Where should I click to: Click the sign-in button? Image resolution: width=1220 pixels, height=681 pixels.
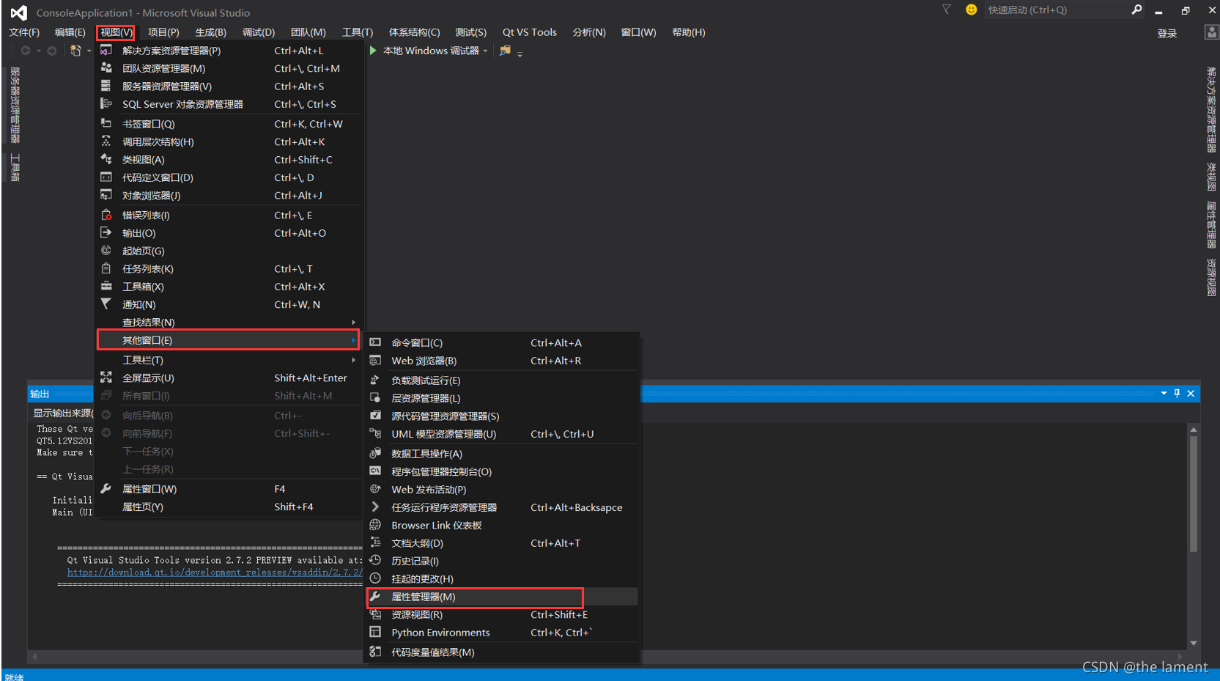pyautogui.click(x=1167, y=33)
